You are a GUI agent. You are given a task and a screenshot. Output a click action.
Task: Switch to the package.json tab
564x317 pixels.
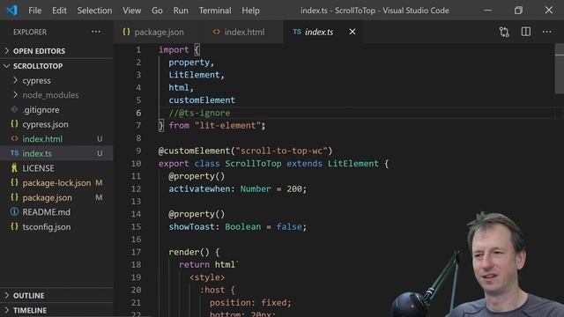158,32
